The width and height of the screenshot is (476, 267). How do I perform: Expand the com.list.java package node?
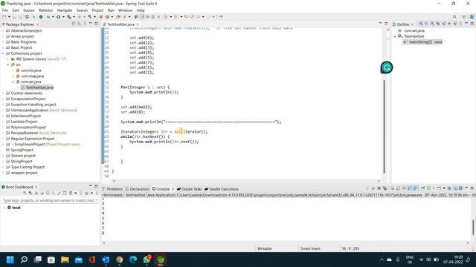(x=13, y=70)
